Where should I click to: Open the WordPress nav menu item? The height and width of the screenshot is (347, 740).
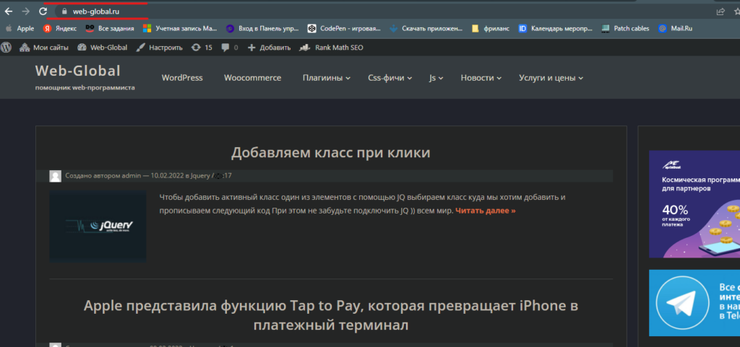point(182,78)
